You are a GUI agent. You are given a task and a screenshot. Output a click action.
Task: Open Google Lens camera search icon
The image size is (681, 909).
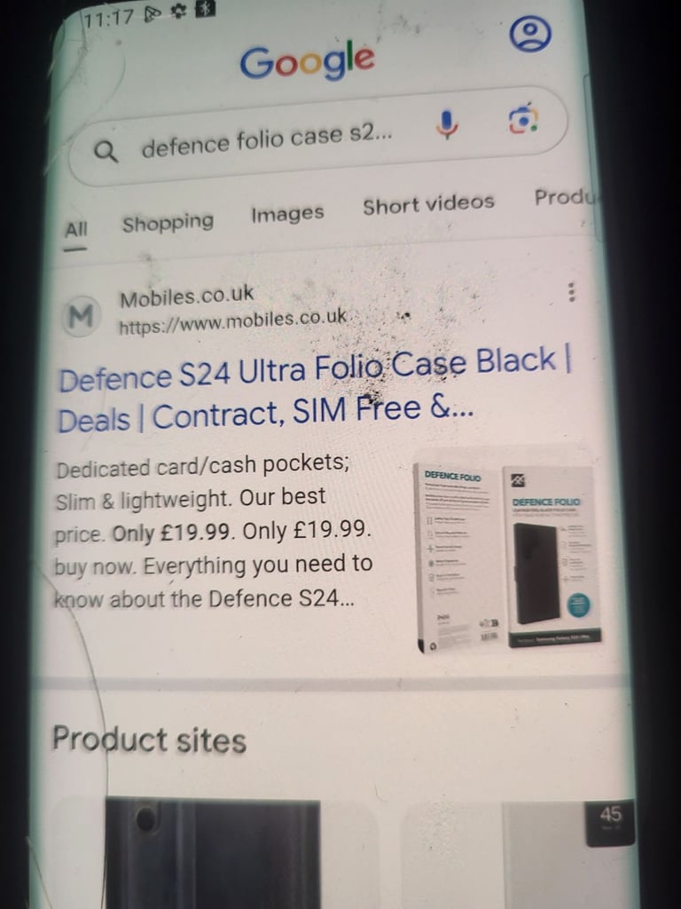[x=523, y=119]
